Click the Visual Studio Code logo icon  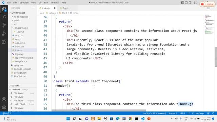(3, 2)
